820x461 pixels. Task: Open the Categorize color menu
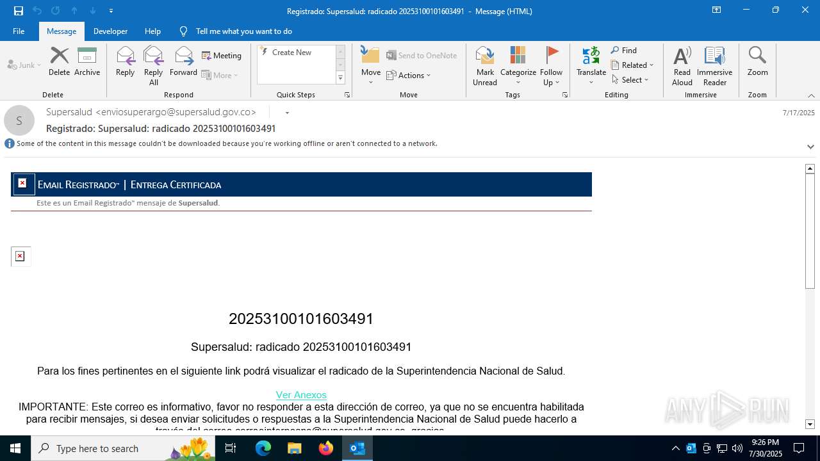point(518,66)
